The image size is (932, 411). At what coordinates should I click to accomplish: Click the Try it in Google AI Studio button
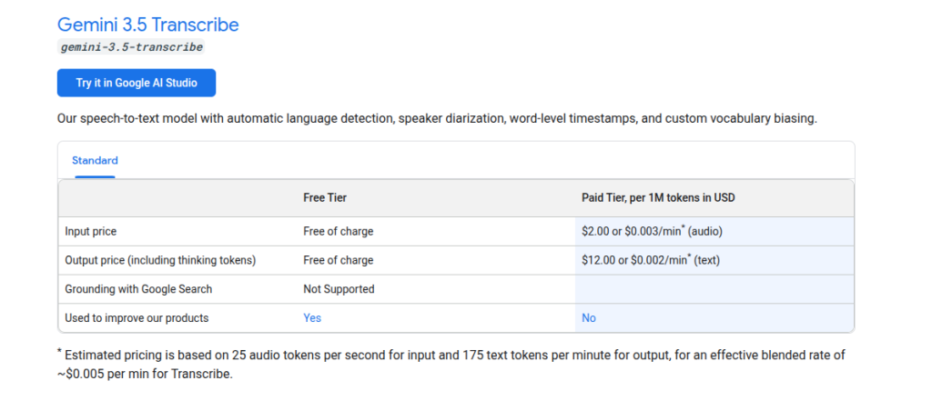click(x=137, y=83)
